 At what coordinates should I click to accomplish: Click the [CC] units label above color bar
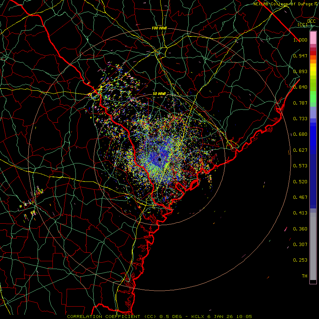pyautogui.click(x=302, y=24)
